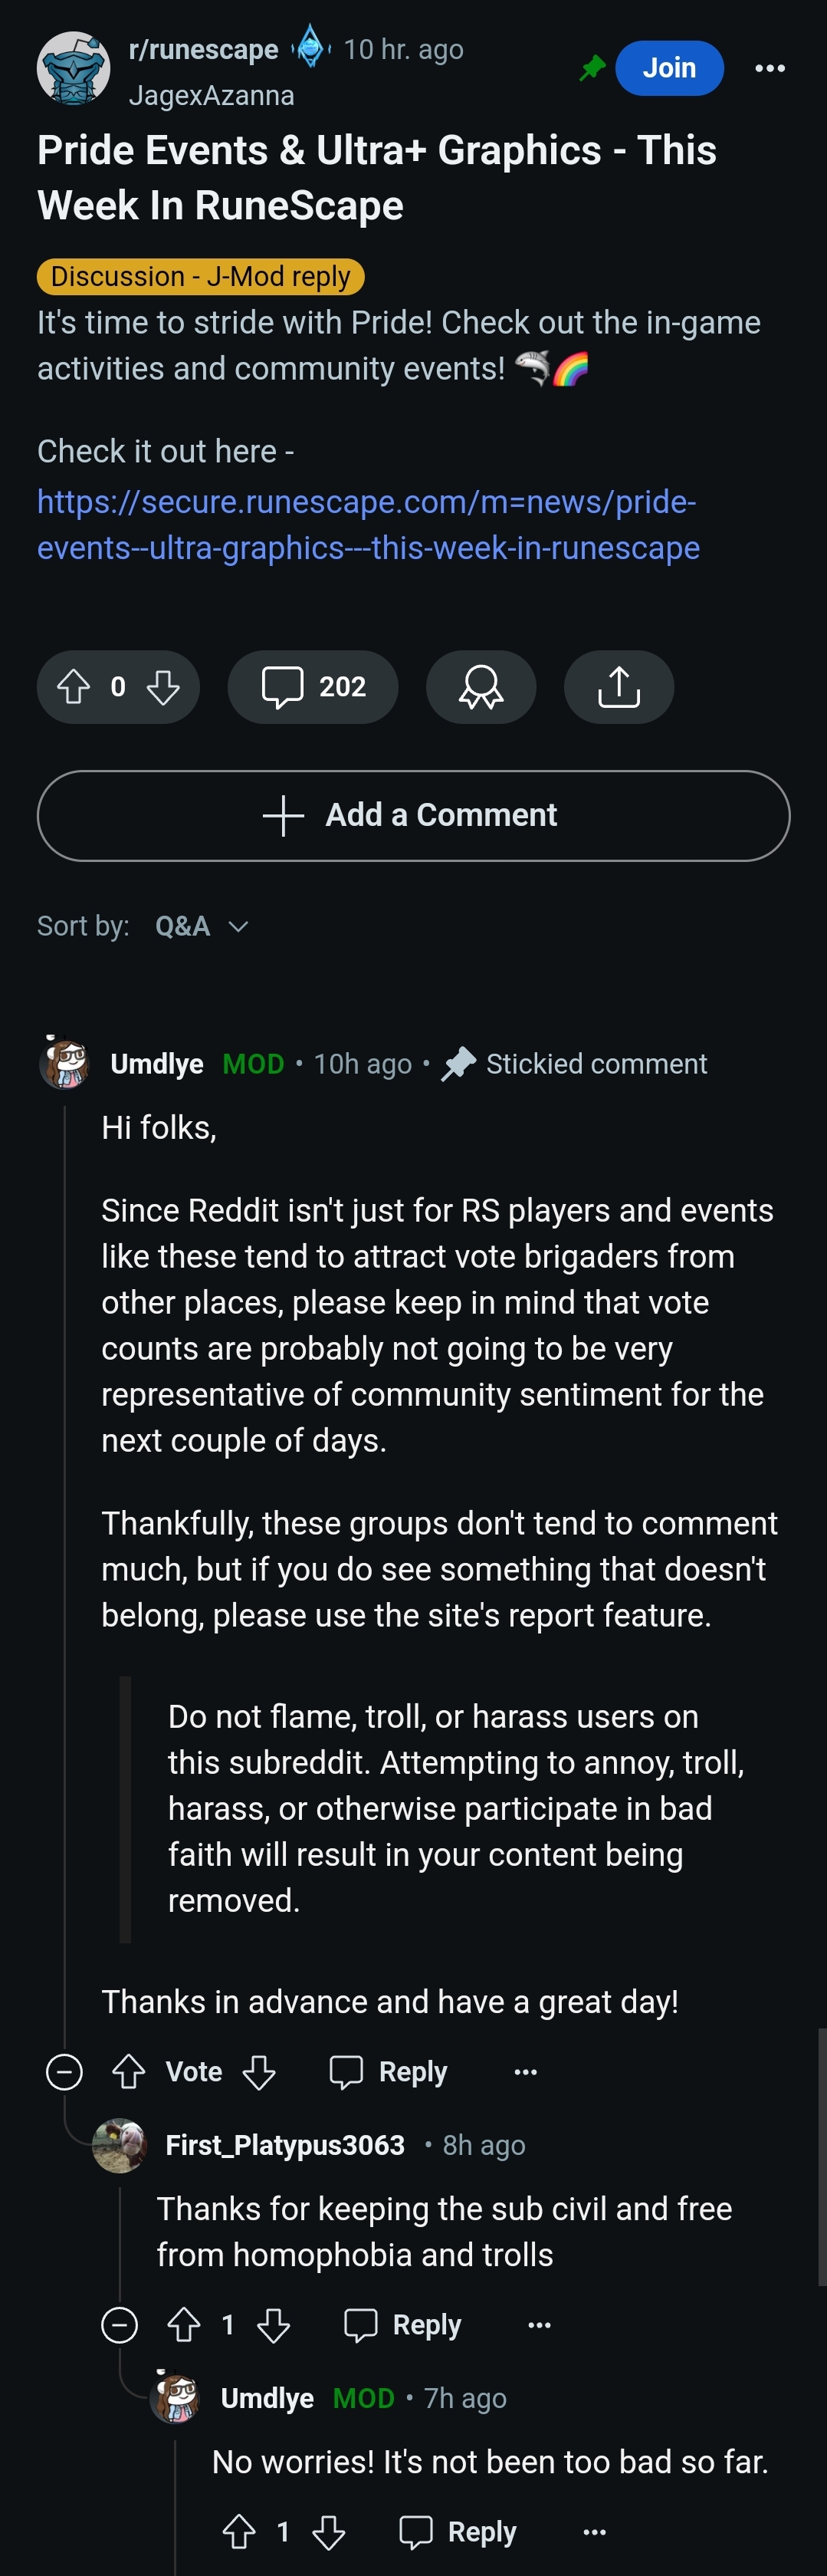Collapse First_Platypus3063's comment thread

(119, 2325)
